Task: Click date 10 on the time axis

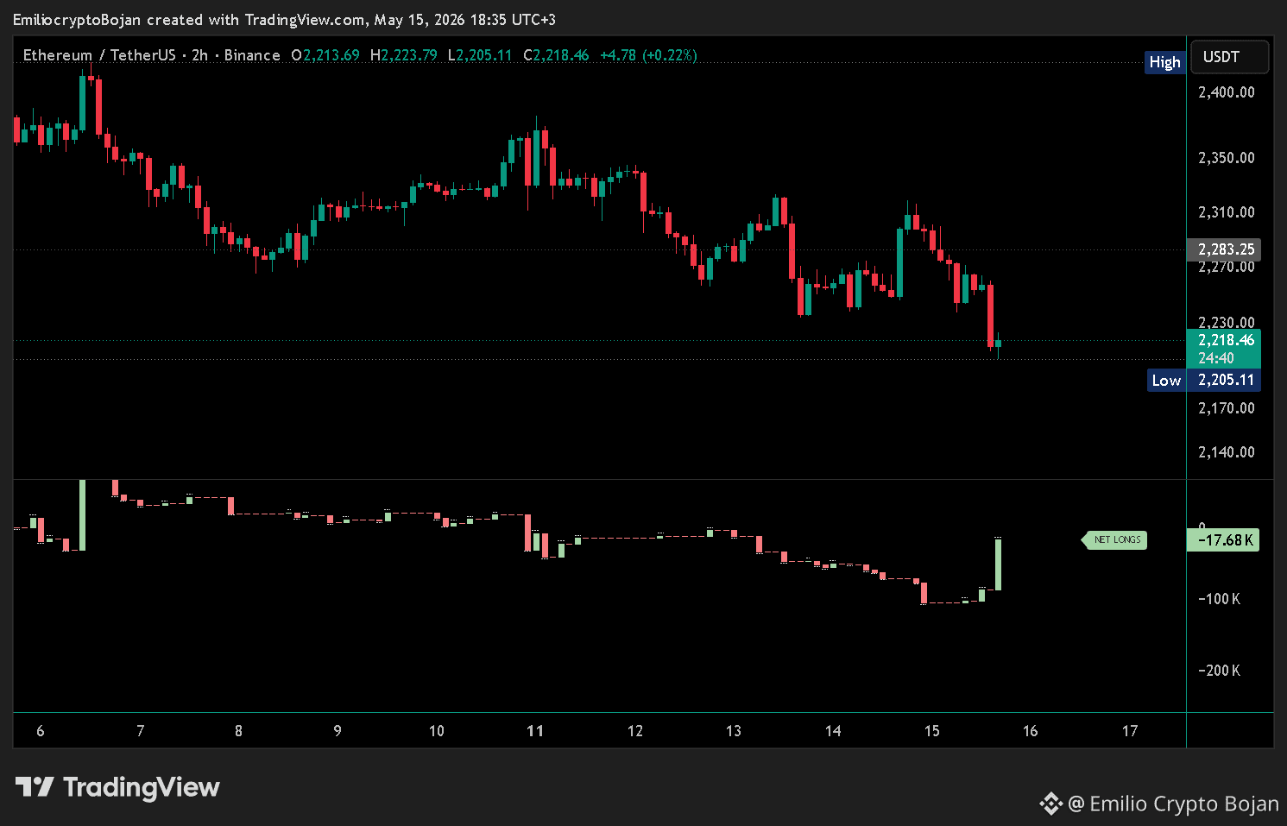Action: coord(437,731)
